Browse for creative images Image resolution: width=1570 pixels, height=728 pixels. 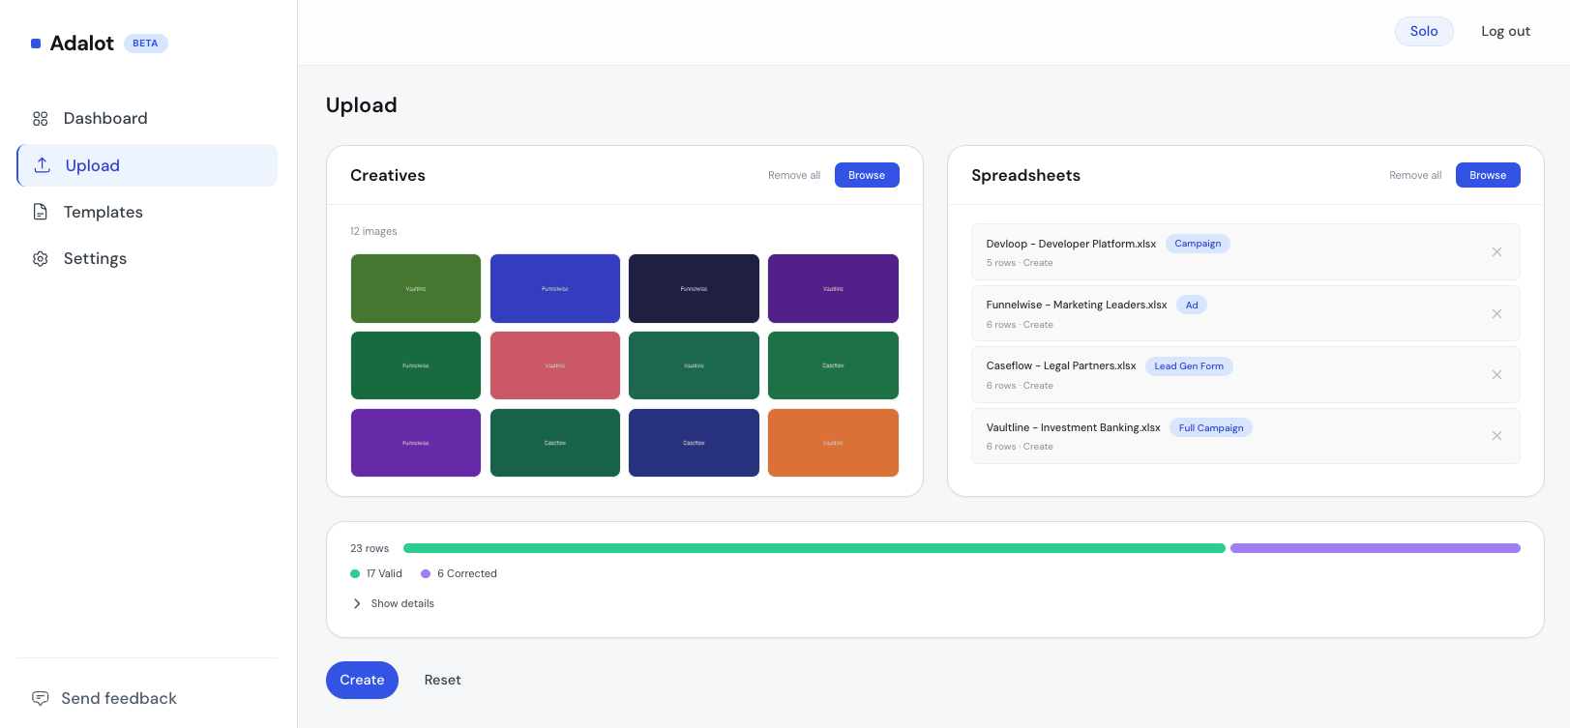point(866,175)
